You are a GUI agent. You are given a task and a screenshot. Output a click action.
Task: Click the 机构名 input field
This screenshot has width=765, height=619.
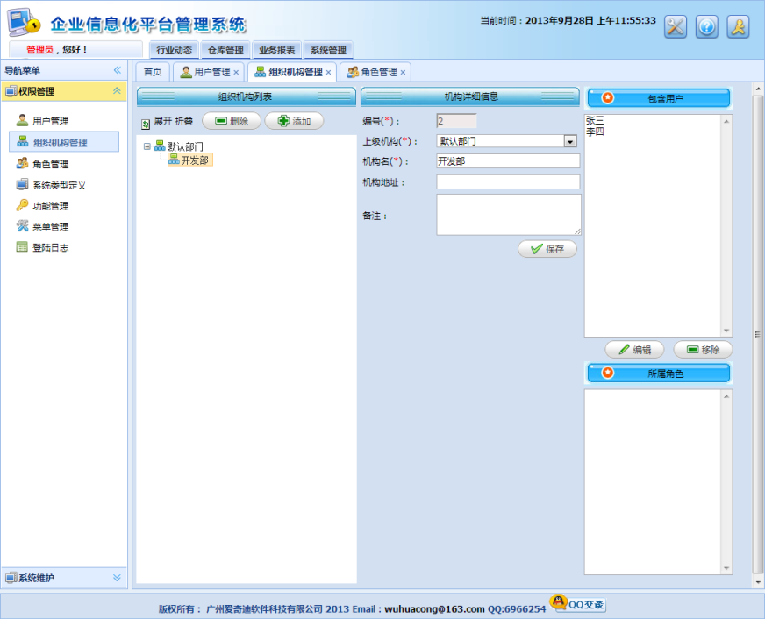(x=508, y=161)
